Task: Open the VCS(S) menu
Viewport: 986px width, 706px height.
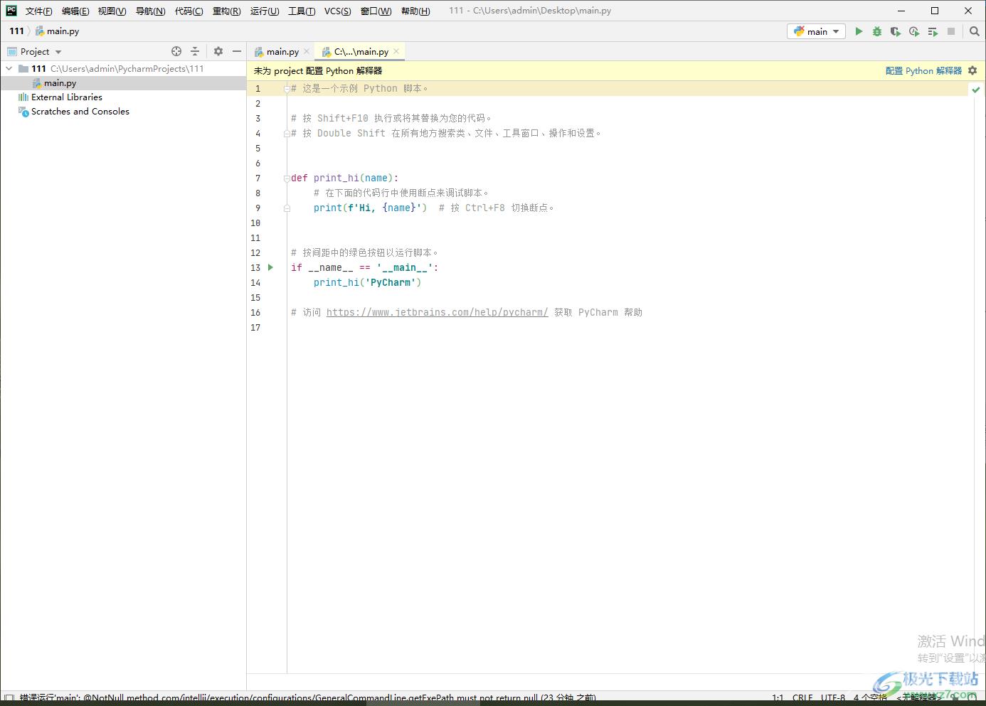Action: [337, 11]
